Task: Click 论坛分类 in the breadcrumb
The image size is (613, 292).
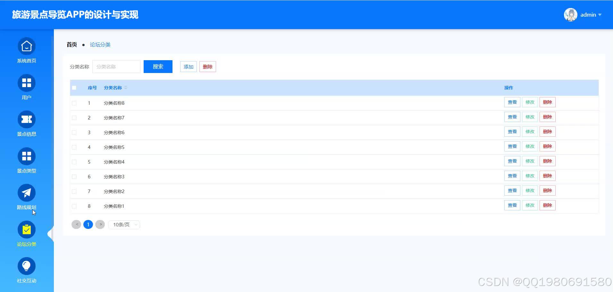Action: click(x=100, y=45)
